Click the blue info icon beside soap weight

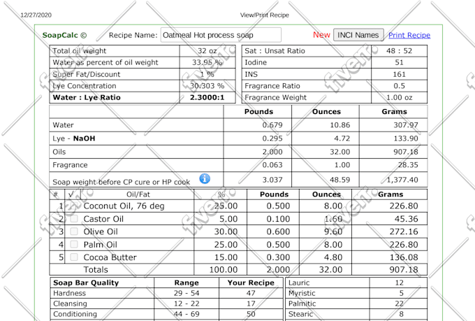(x=205, y=179)
